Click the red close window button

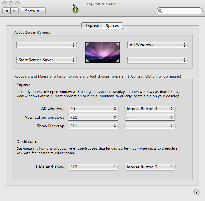coord(5,3)
